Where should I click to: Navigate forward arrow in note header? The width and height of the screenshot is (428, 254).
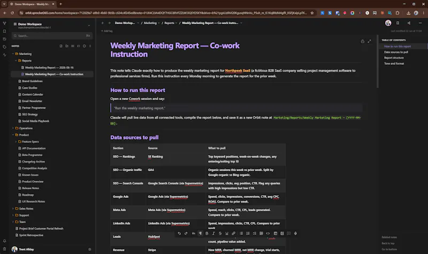pyautogui.click(x=109, y=23)
